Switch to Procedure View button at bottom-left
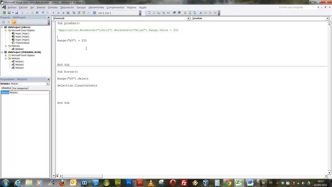Screen dimensions: 332x187 tap(54, 176)
